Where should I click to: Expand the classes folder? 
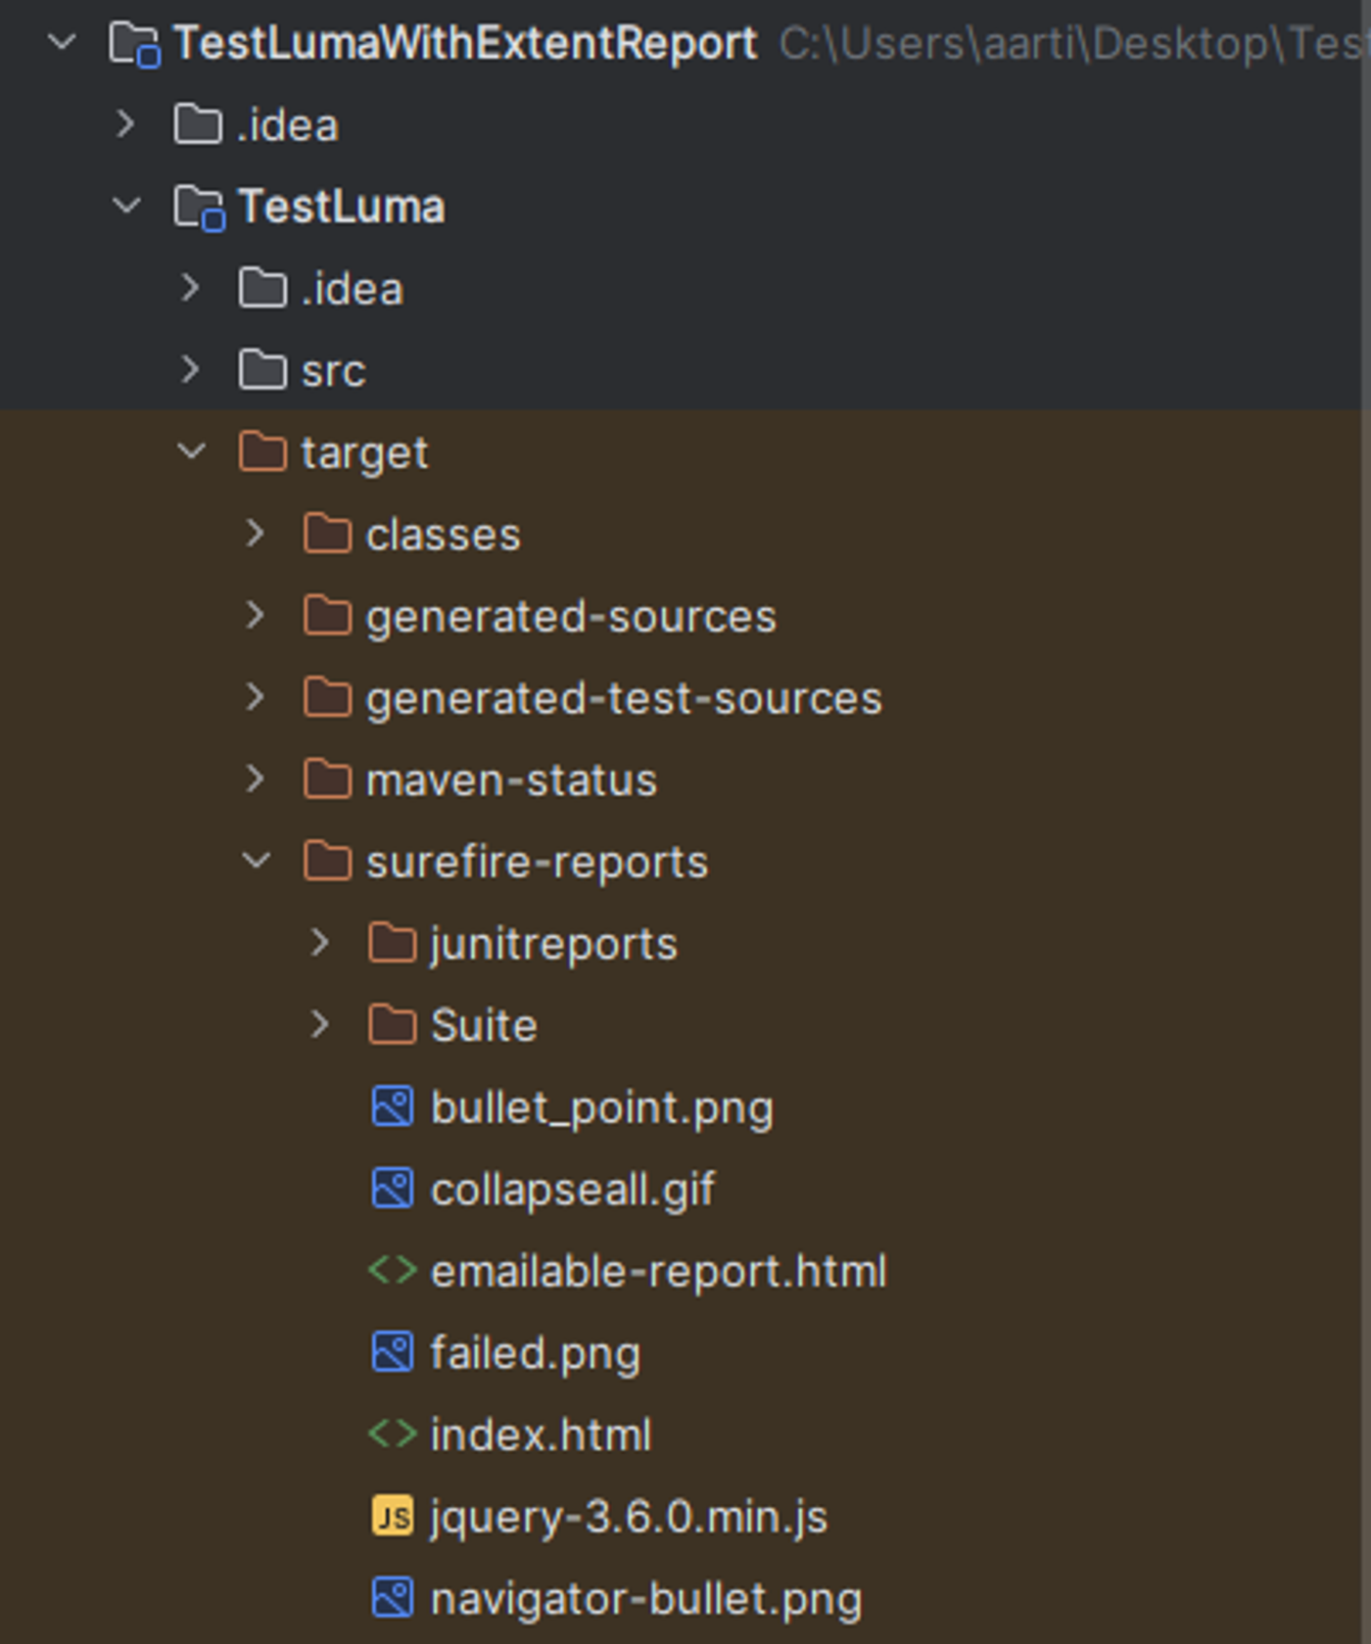pyautogui.click(x=256, y=534)
